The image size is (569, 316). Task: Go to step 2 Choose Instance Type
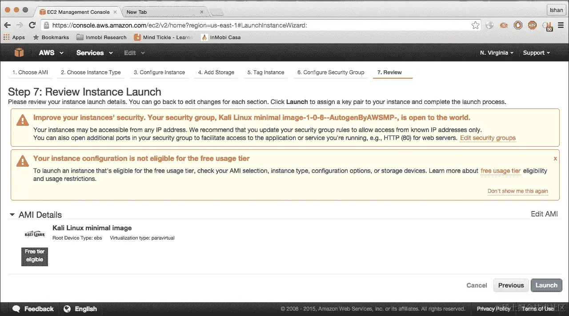pyautogui.click(x=91, y=72)
